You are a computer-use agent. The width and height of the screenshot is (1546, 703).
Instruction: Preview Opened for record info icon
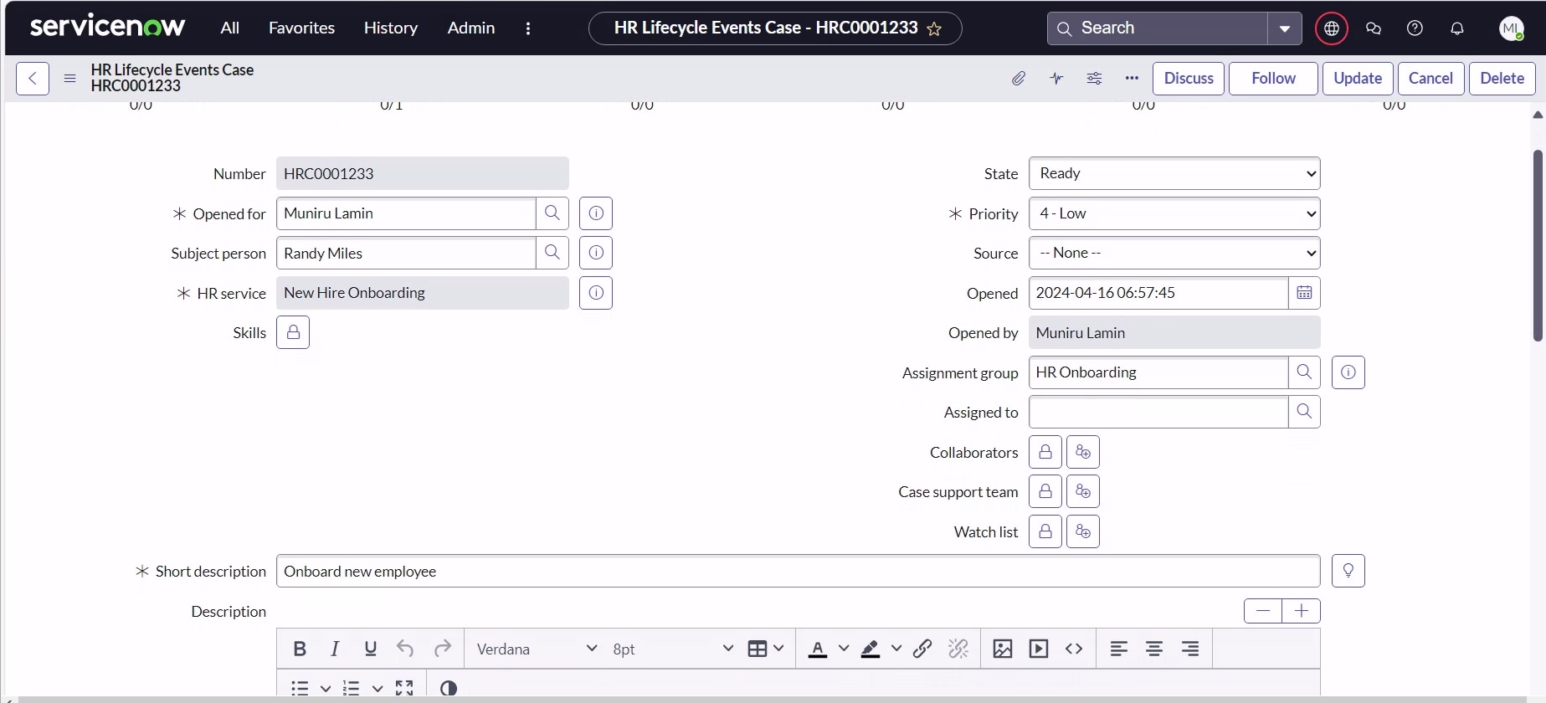(596, 213)
